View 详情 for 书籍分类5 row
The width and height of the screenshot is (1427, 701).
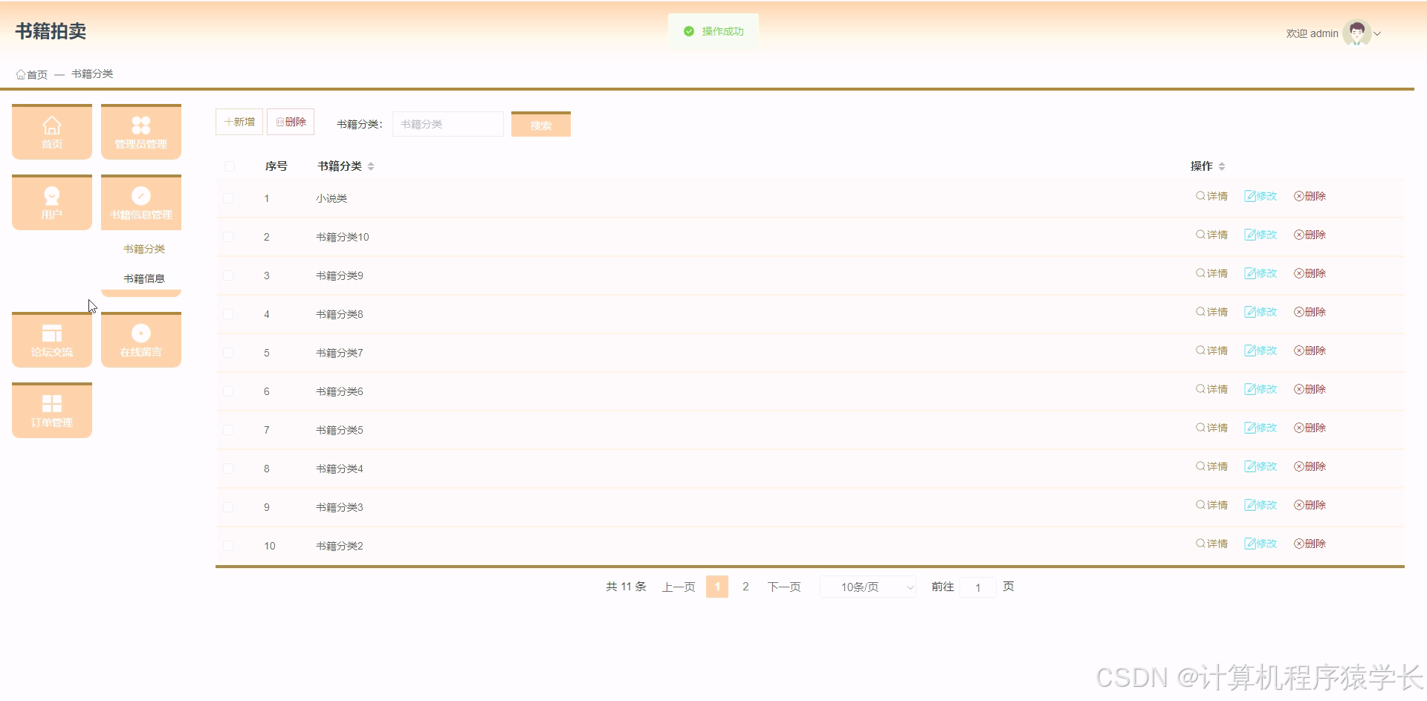click(1211, 428)
